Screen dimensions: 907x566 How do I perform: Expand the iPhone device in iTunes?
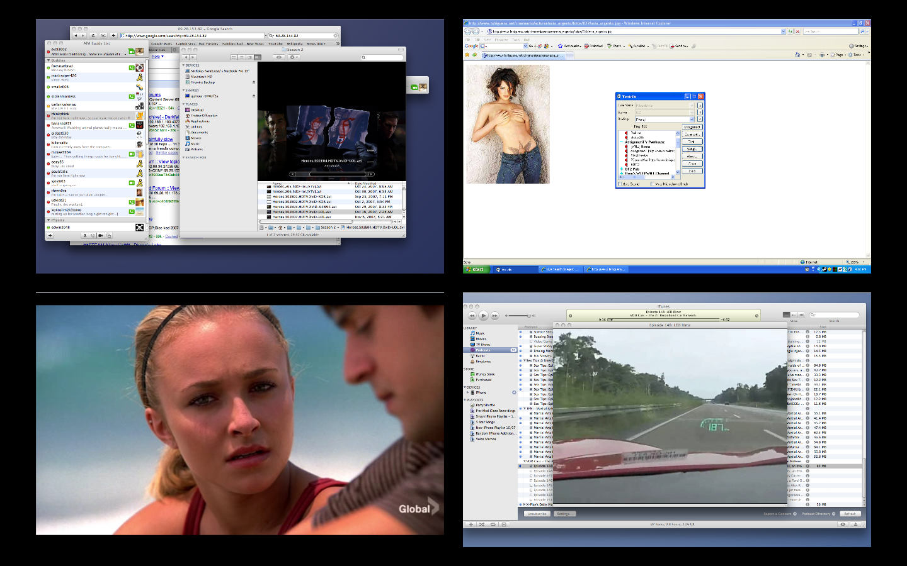click(x=467, y=392)
